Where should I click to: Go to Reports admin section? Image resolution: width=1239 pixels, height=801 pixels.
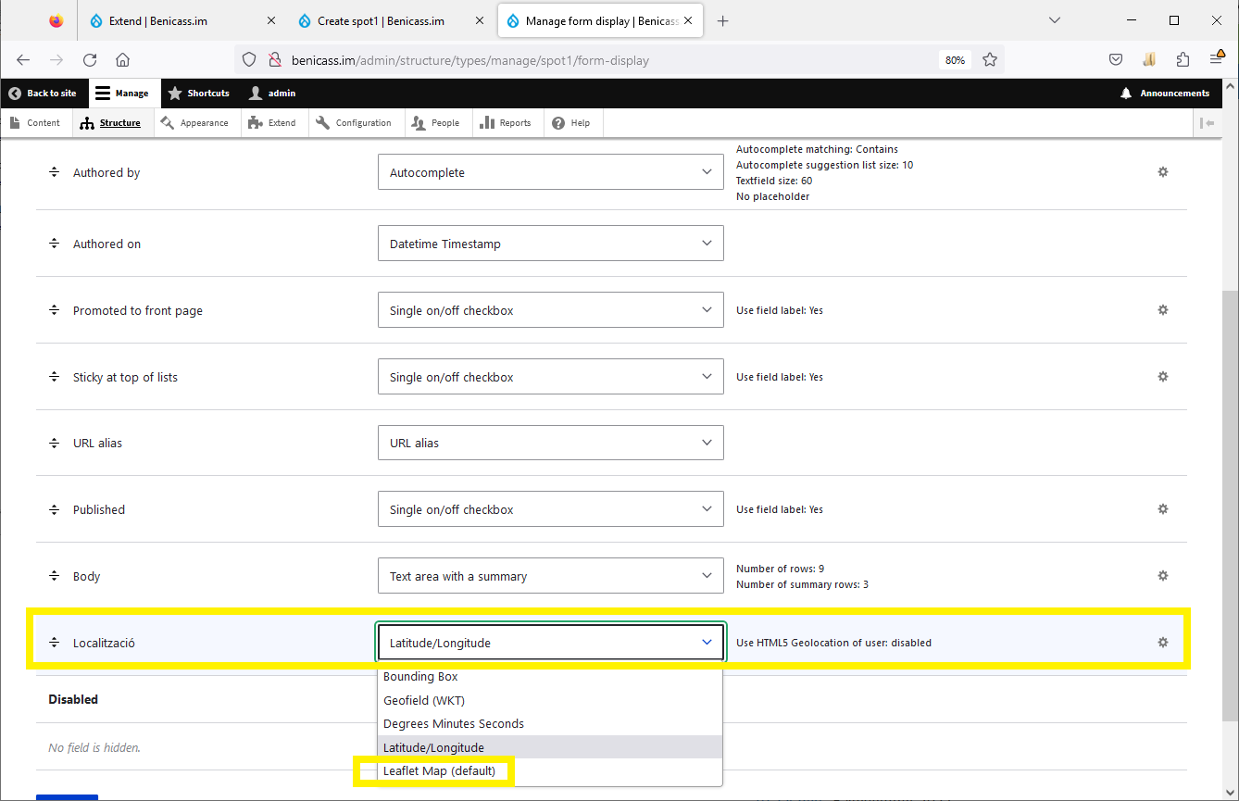(x=507, y=123)
